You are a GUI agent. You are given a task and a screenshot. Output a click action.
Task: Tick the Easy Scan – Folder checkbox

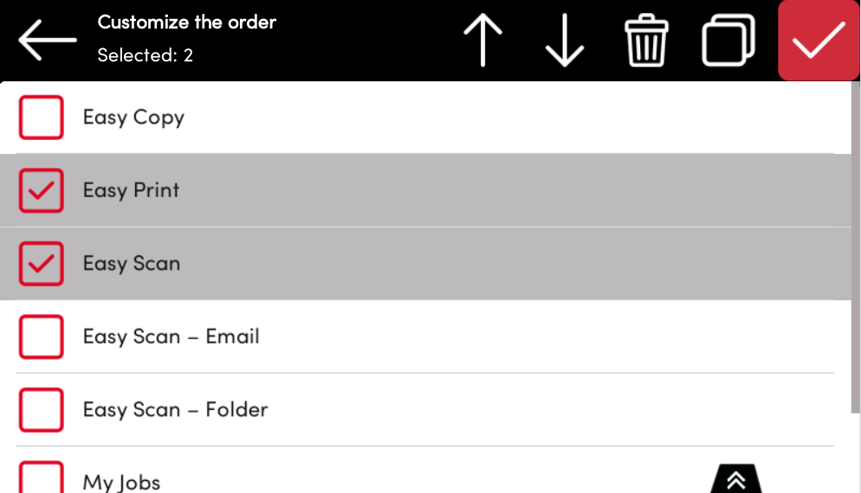(42, 410)
